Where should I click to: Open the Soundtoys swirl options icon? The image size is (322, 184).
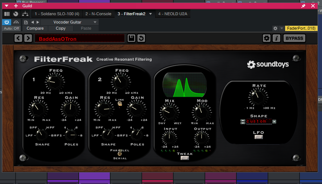[x=267, y=38]
